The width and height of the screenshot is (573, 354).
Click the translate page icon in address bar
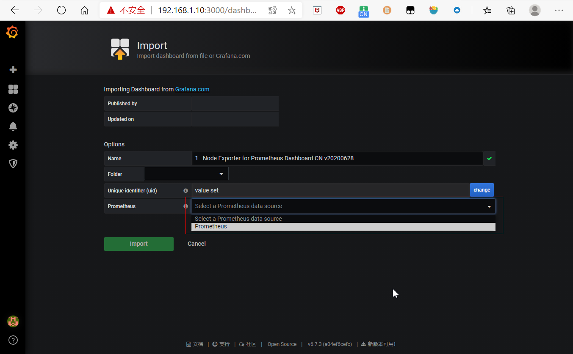(x=273, y=10)
